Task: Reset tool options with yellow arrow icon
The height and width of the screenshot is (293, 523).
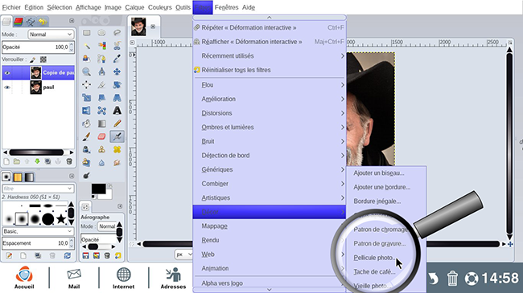Action: coord(117,256)
